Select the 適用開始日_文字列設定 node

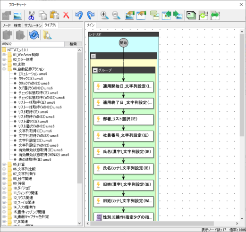[123, 87]
